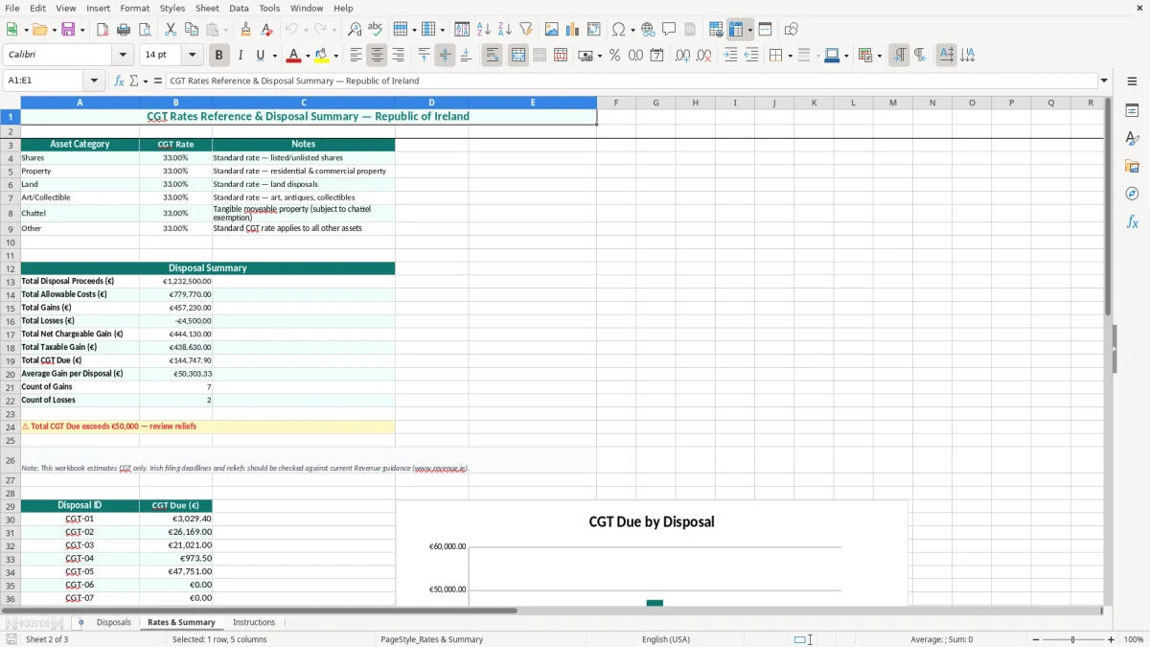Open the Function Wizard beside the formula bar
Viewport: 1150px width, 647px height.
[x=120, y=81]
